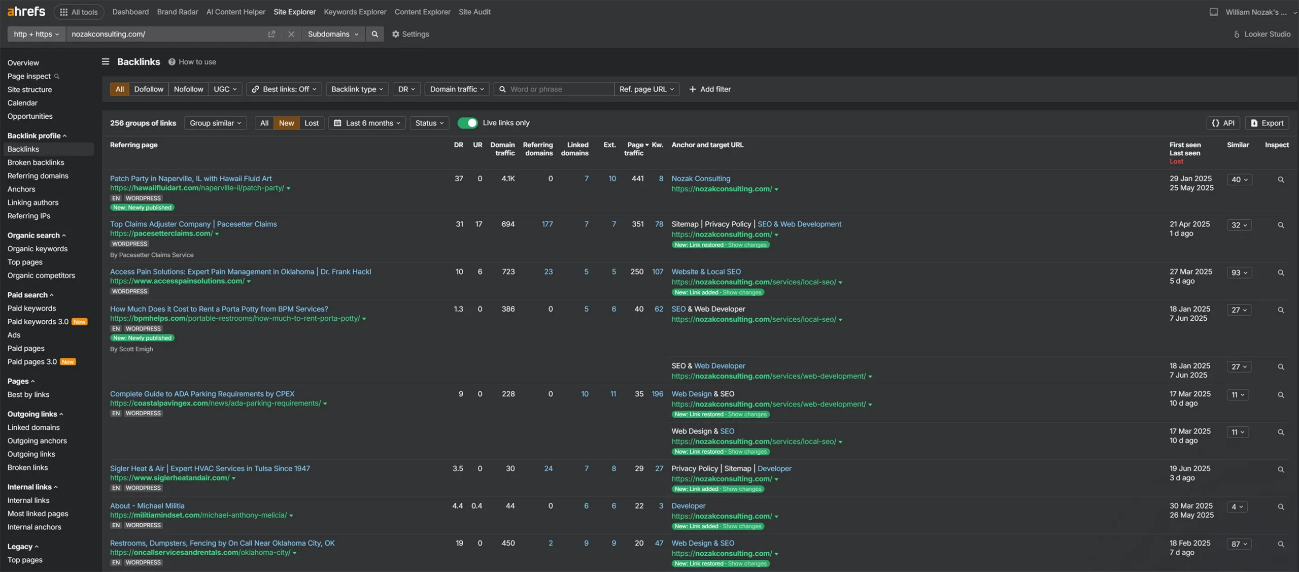The image size is (1299, 572).
Task: Open the http + https protocol dropdown
Action: [36, 34]
